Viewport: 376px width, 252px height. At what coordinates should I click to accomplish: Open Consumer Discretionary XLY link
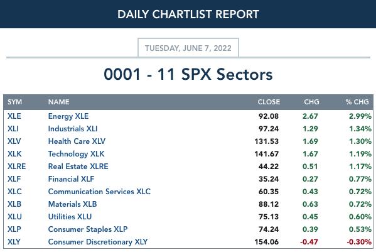(98, 242)
